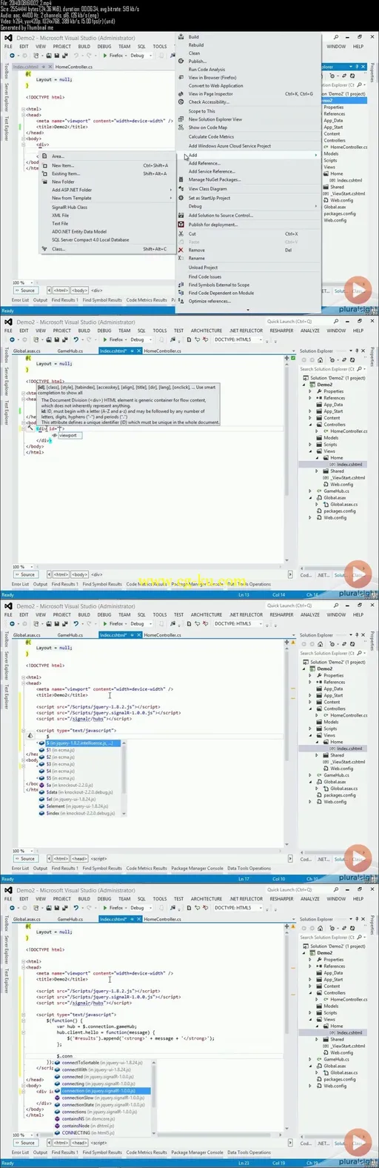Screen dimensions: 379x1168
Task: Click the Ln 13 status bar entry
Action: [x=244, y=594]
